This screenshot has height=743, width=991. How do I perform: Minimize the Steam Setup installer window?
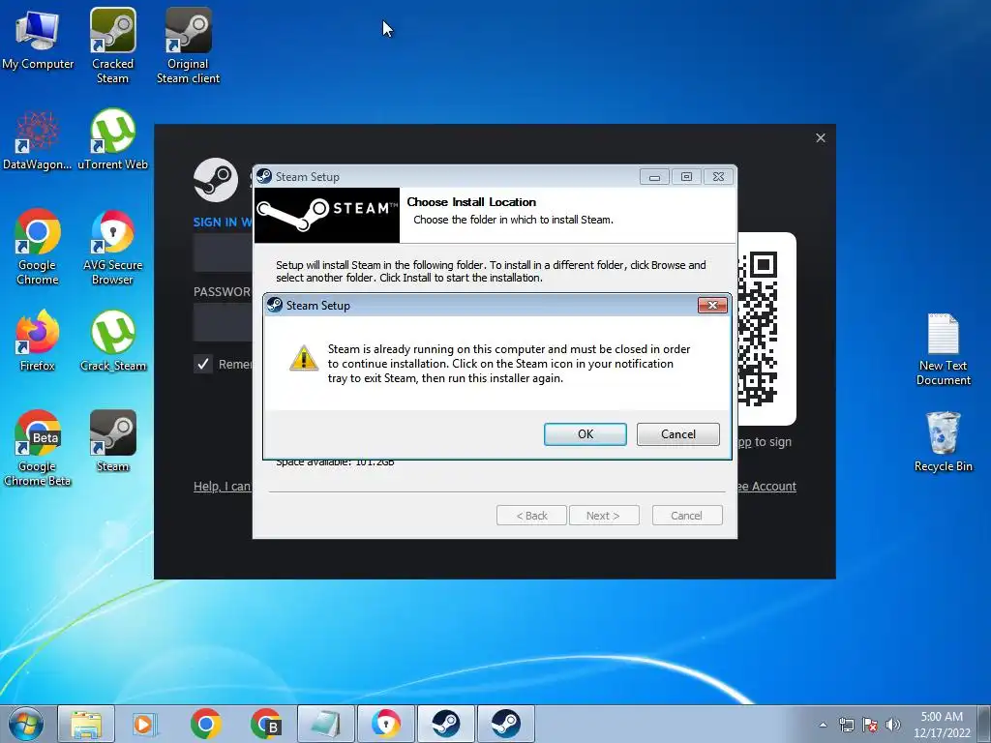(x=654, y=177)
